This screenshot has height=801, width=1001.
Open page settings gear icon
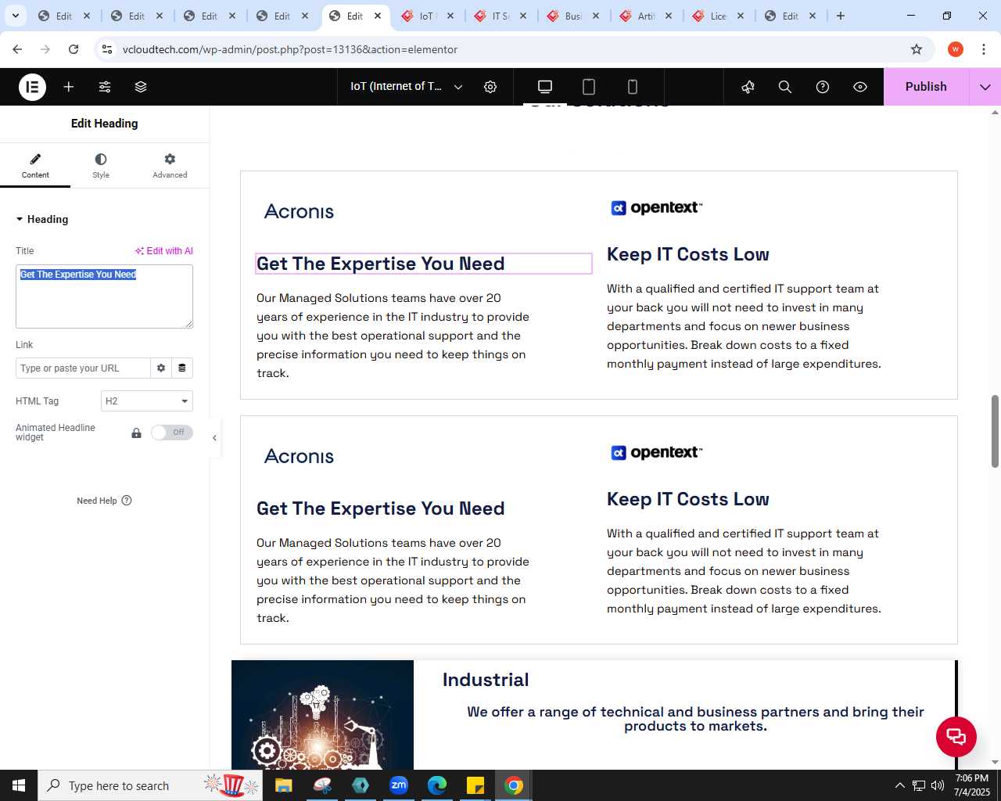click(x=490, y=87)
